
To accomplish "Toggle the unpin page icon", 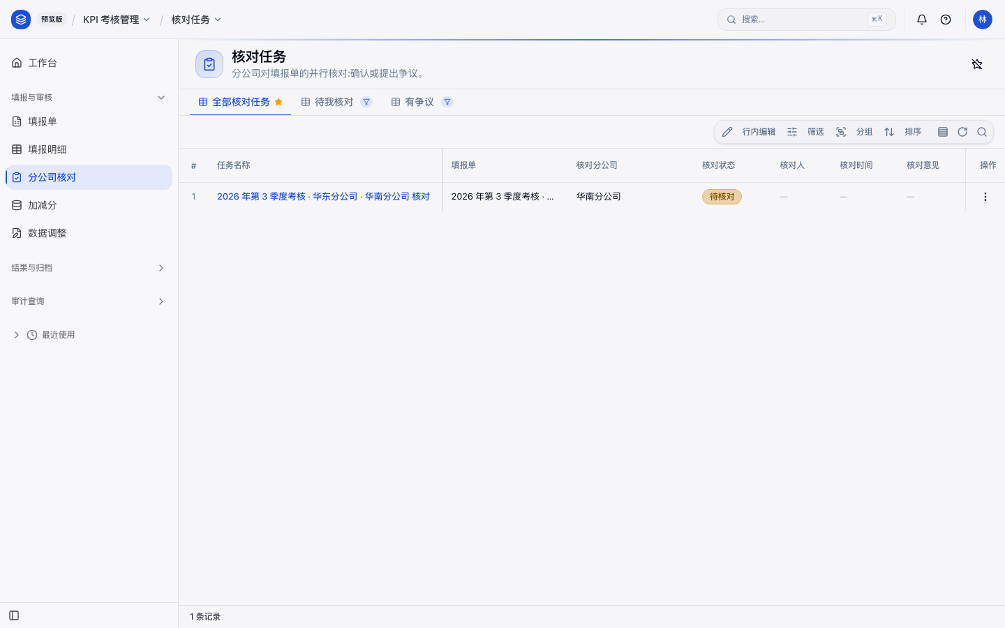I will 977,64.
